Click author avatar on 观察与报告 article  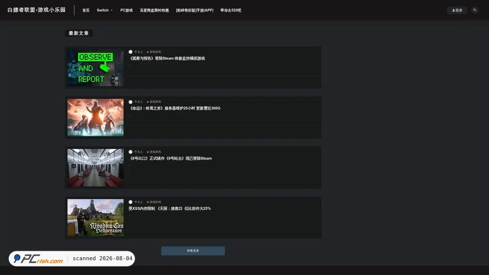click(130, 52)
